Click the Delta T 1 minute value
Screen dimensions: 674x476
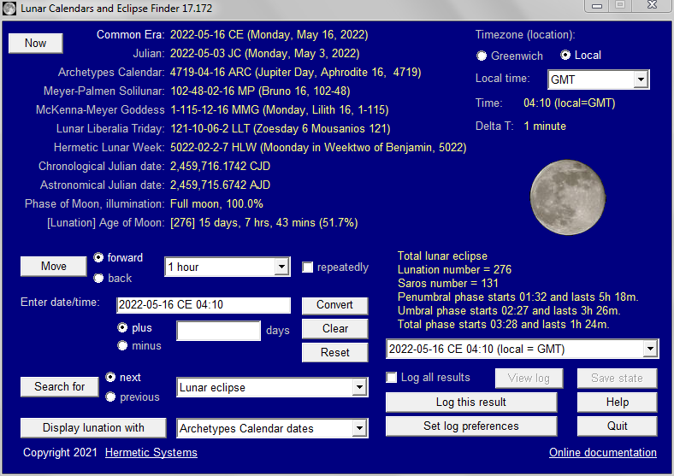point(545,126)
